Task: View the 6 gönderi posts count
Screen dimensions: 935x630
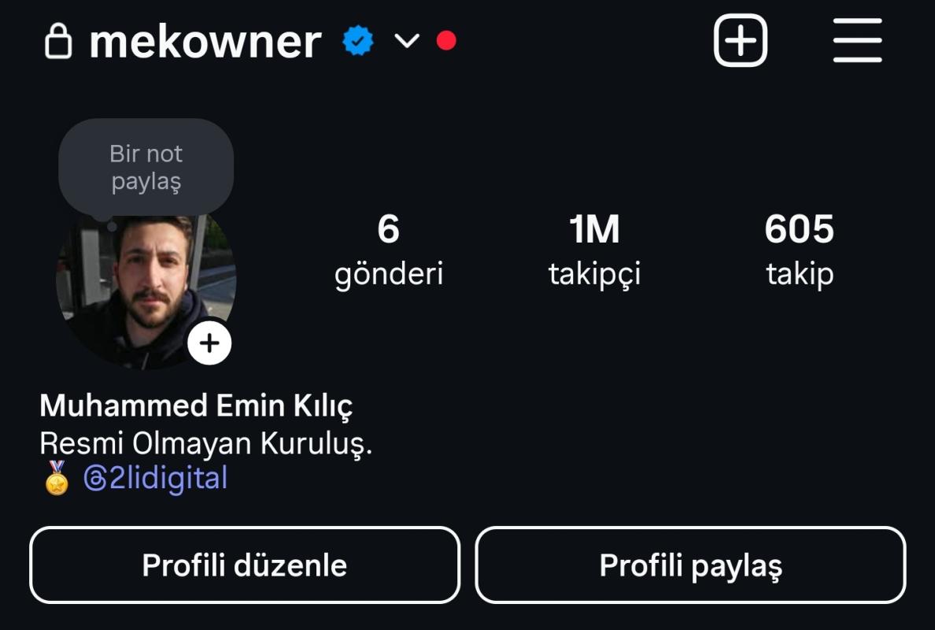Action: pyautogui.click(x=389, y=251)
